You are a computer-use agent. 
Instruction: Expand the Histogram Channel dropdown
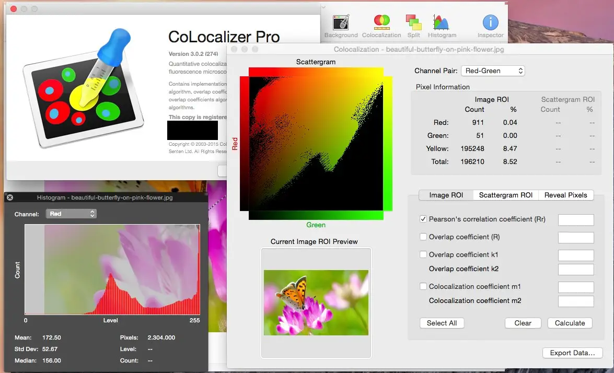[71, 214]
